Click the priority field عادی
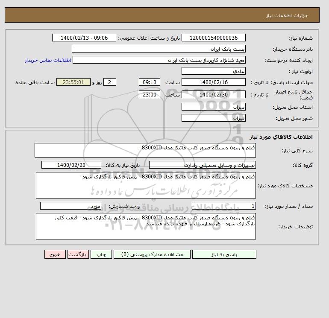 [x=213, y=71]
